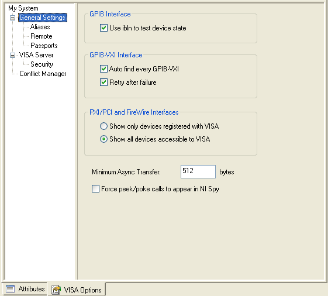Collapse the General Settings tree node

12,18
